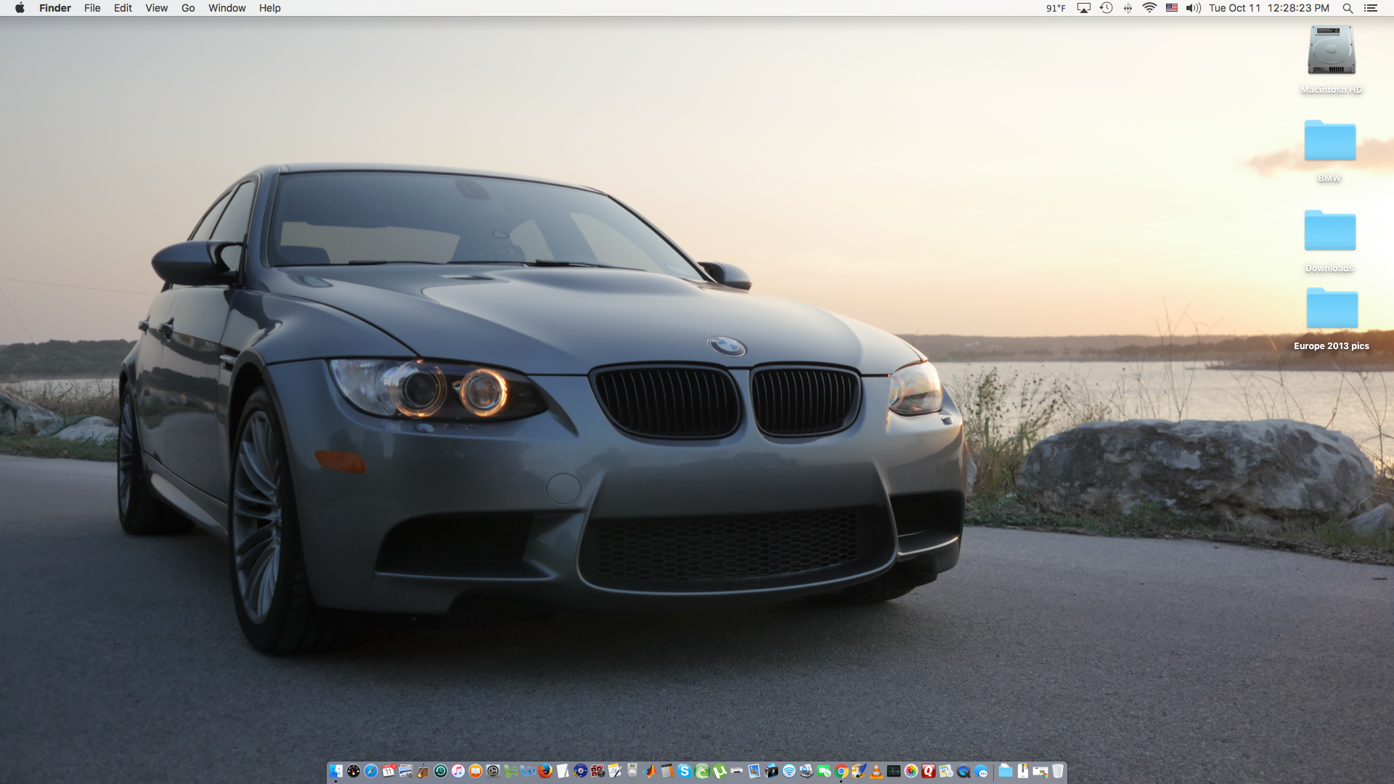Open AirPlay display menu

[1084, 8]
